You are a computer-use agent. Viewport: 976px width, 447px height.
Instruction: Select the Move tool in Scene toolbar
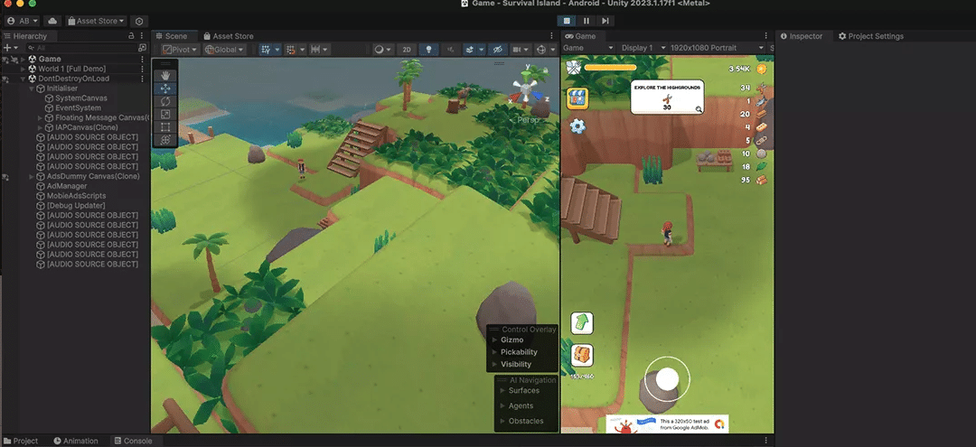(x=165, y=88)
